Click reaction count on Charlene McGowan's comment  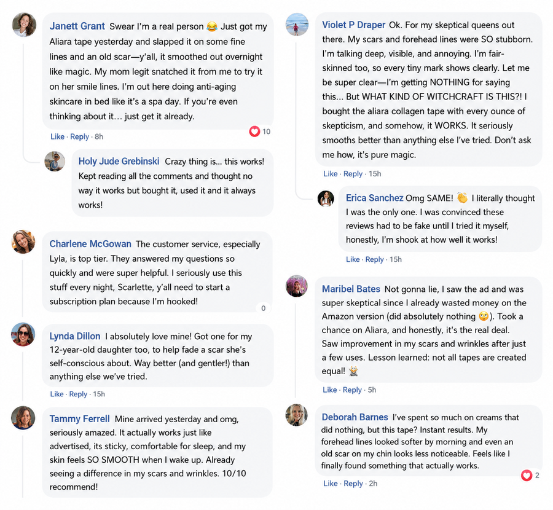click(x=263, y=308)
